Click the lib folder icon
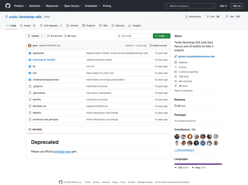Image resolution: width=248 pixels, height=185 pixels. click(x=30, y=66)
